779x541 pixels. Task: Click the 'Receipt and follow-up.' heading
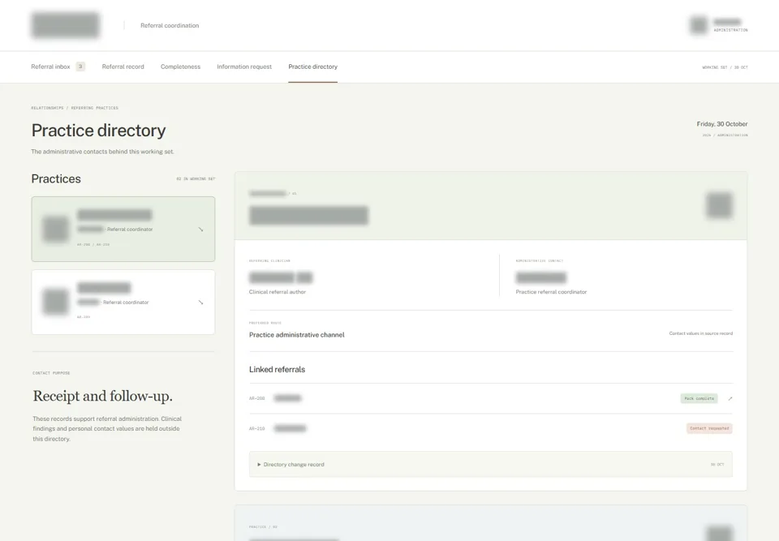(x=103, y=396)
